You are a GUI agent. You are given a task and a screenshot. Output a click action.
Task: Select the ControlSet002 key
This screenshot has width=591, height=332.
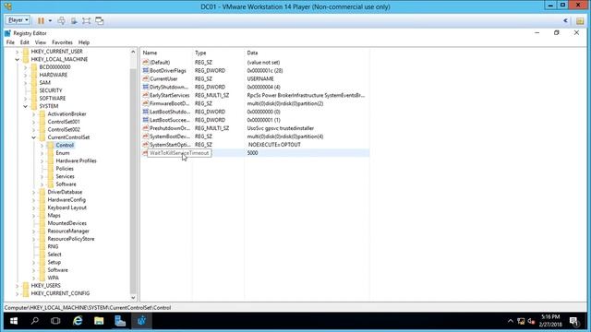(64, 129)
